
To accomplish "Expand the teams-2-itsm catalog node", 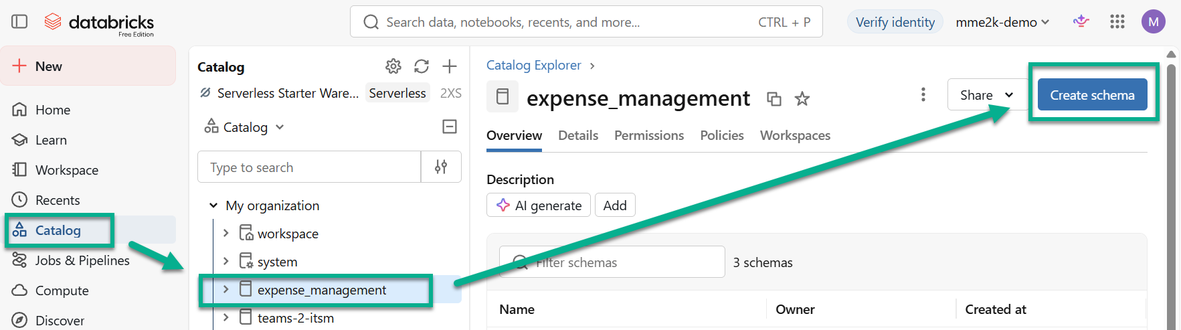I will coord(226,317).
